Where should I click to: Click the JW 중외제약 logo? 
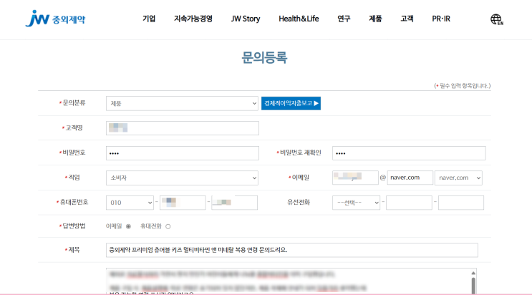point(55,19)
